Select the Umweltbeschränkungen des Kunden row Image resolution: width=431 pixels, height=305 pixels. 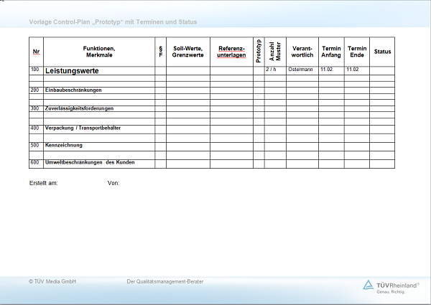click(90, 162)
